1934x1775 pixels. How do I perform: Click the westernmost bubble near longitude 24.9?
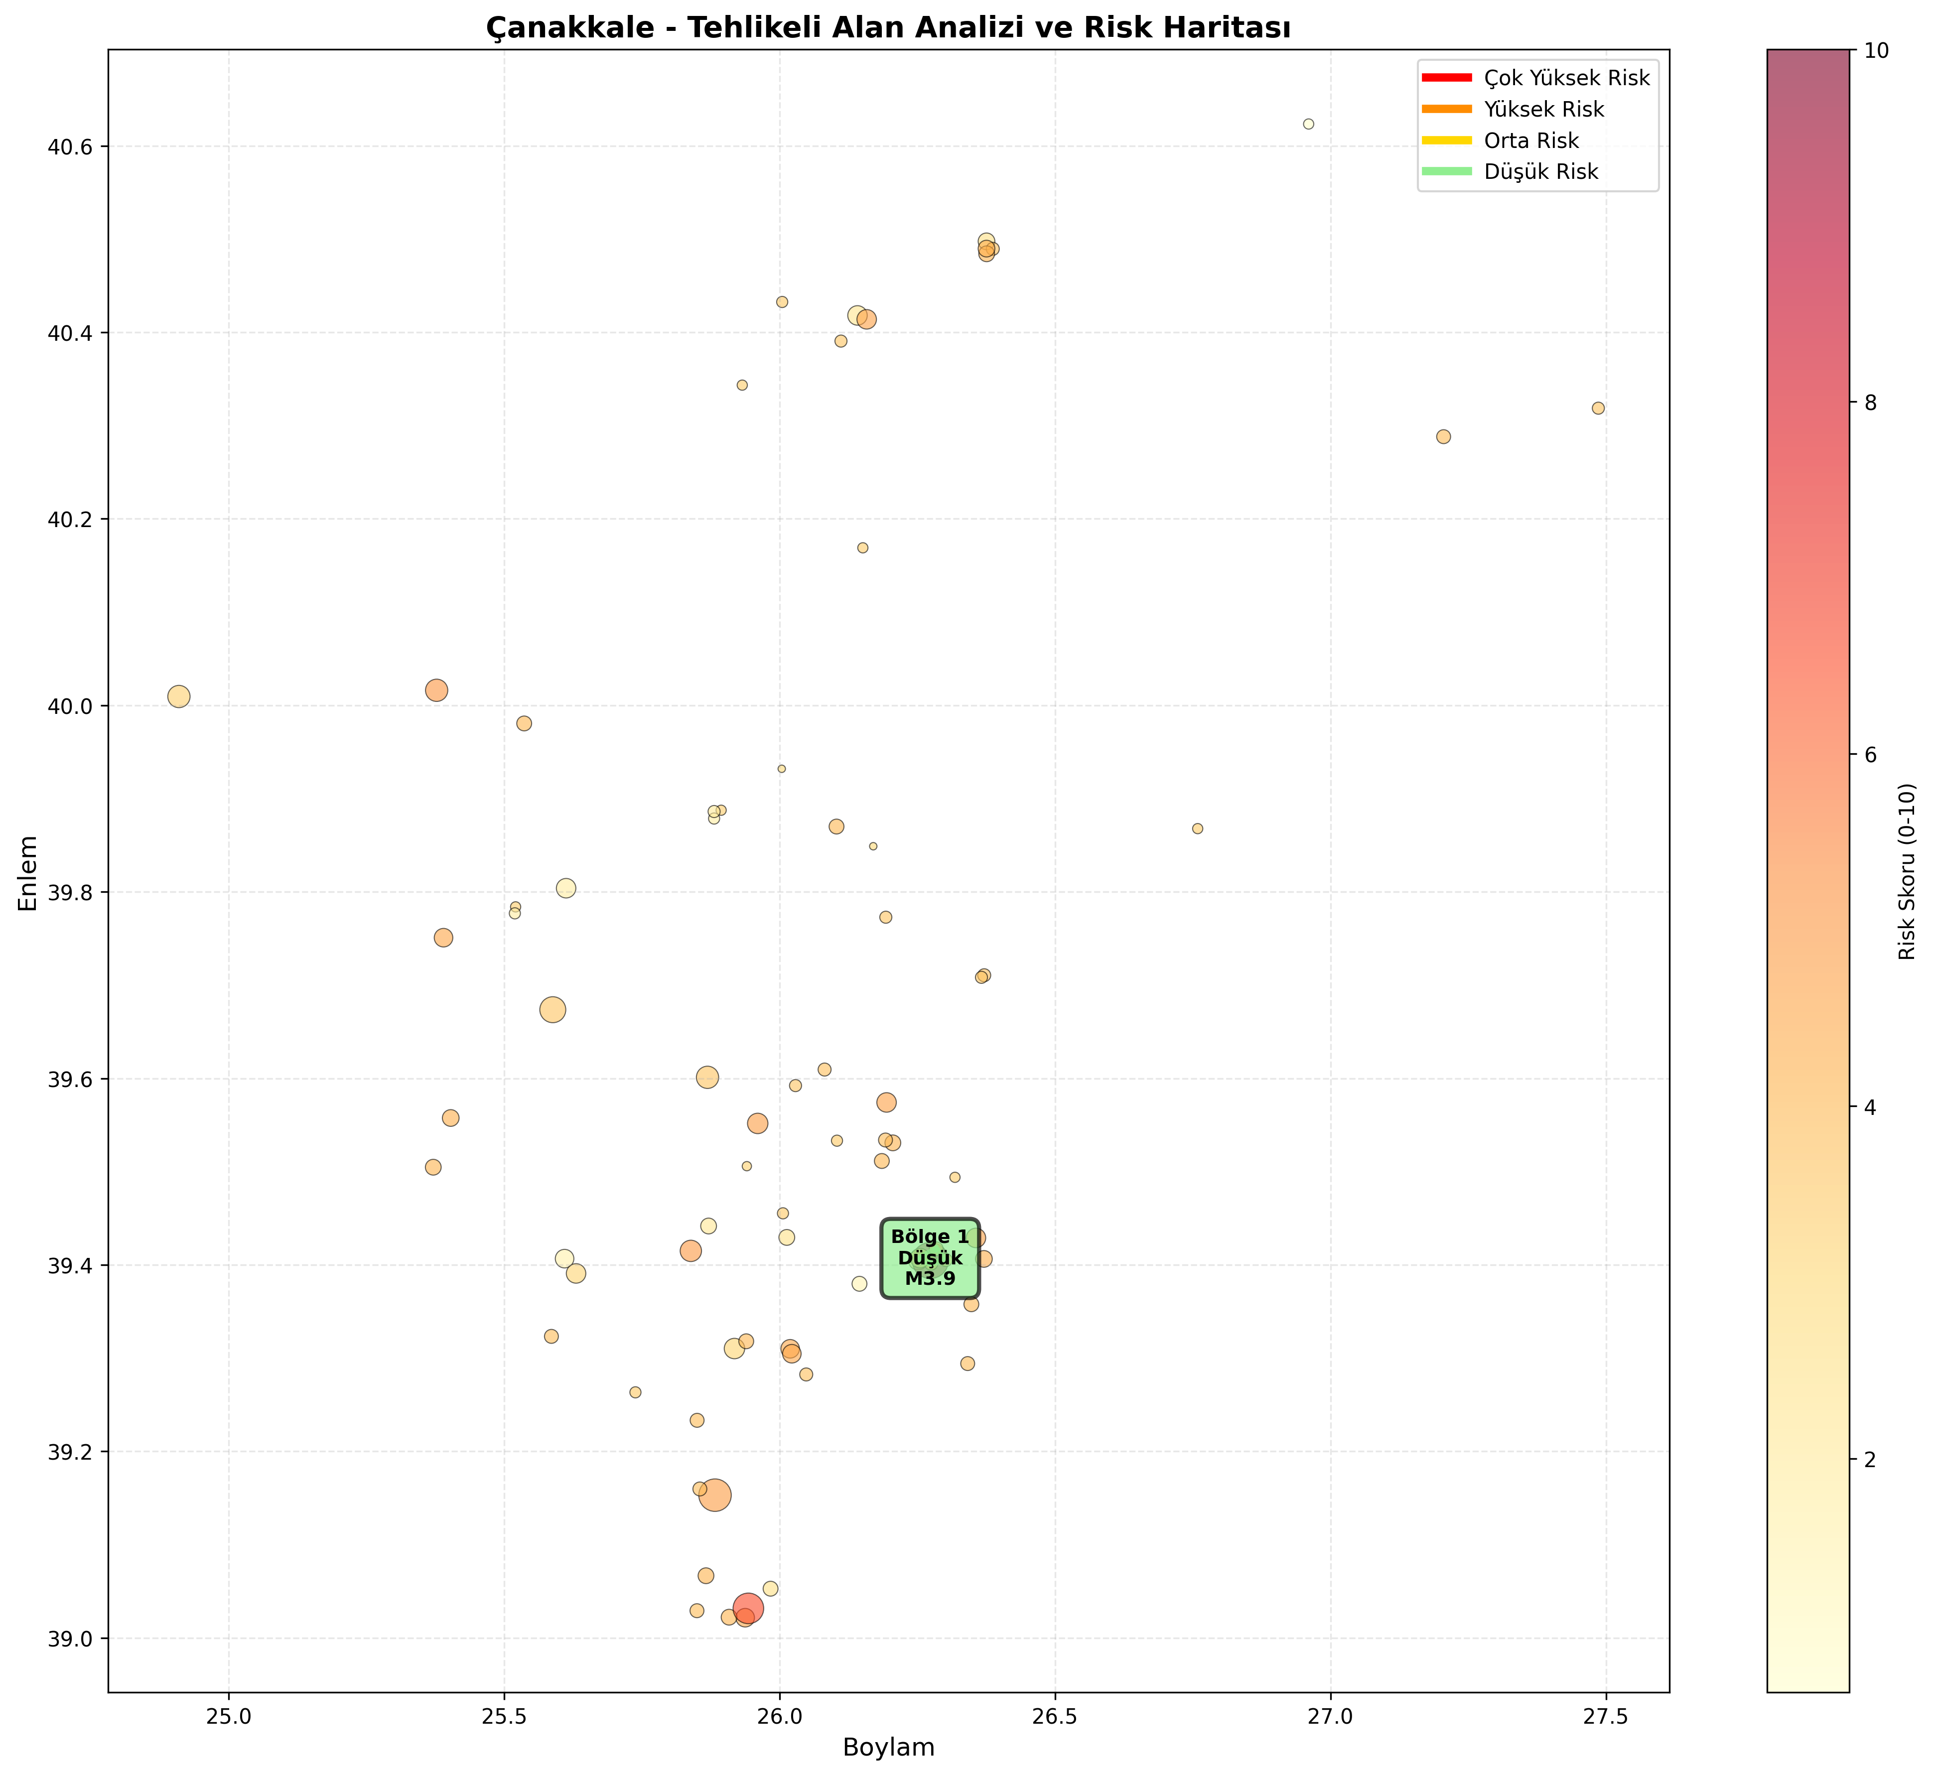179,696
